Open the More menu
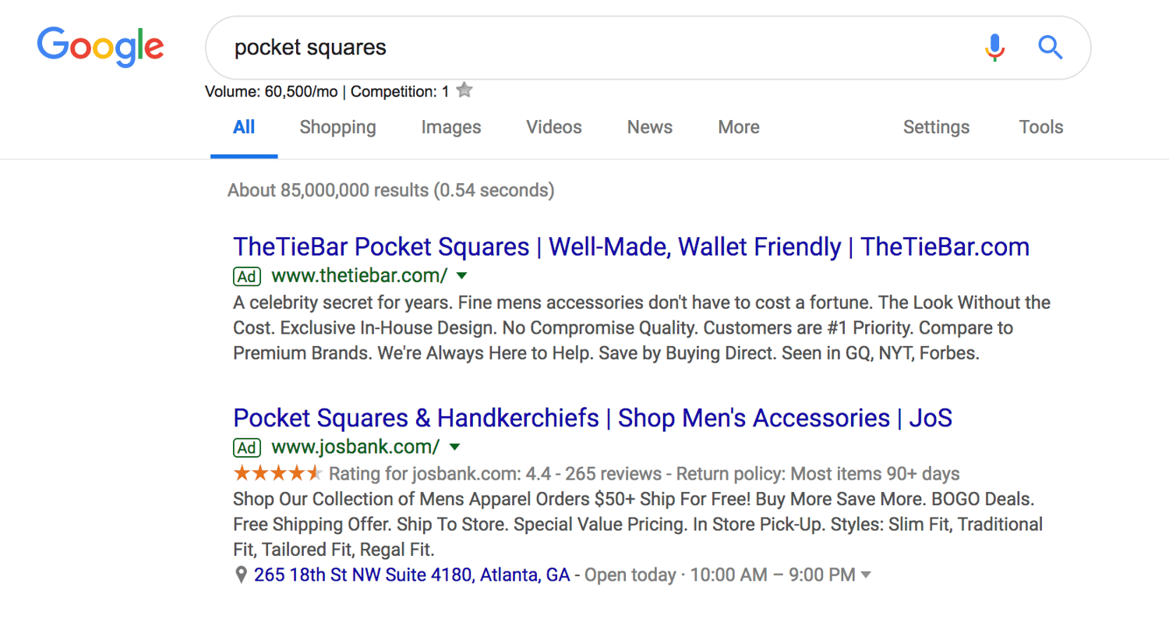The image size is (1169, 619). [738, 127]
